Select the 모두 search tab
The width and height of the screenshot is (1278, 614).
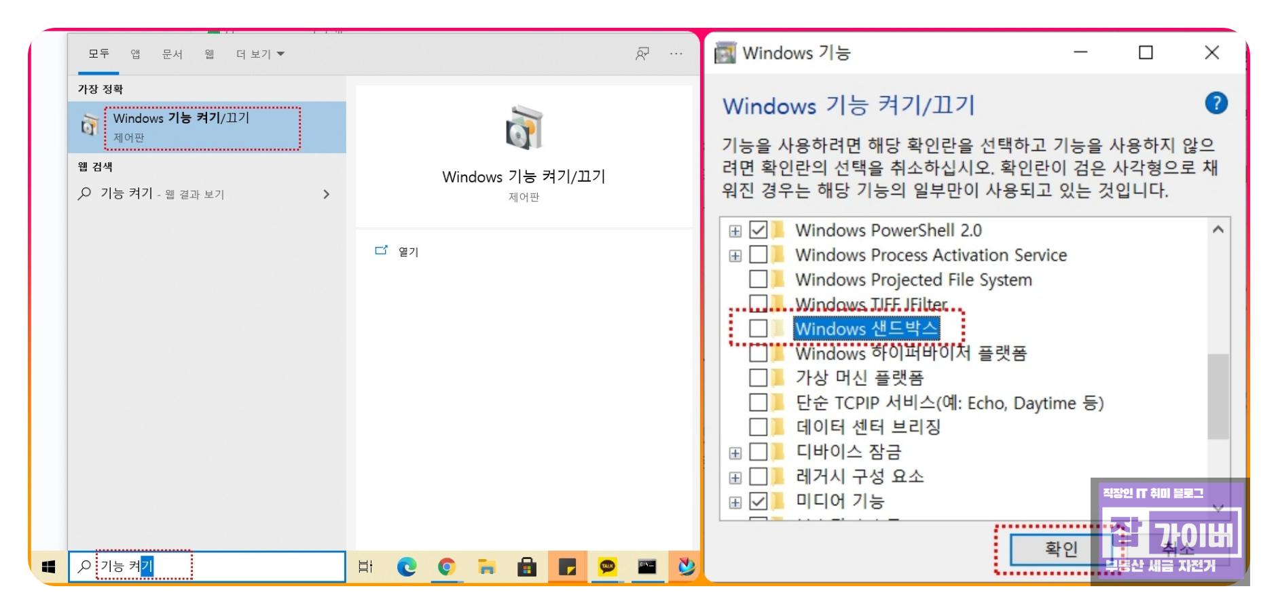pyautogui.click(x=98, y=54)
